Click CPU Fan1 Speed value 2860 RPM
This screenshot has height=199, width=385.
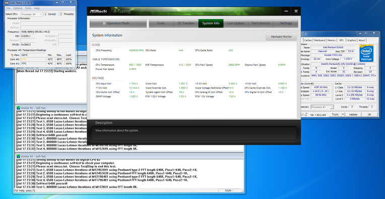click(234, 65)
